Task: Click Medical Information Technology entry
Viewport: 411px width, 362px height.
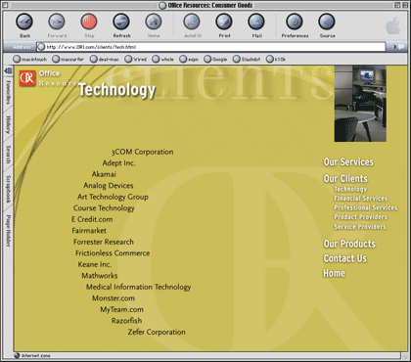Action: (x=138, y=287)
